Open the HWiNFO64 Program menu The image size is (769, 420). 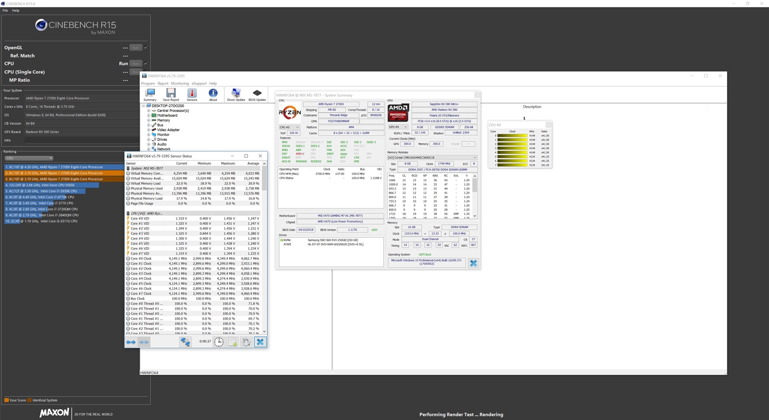click(x=148, y=84)
